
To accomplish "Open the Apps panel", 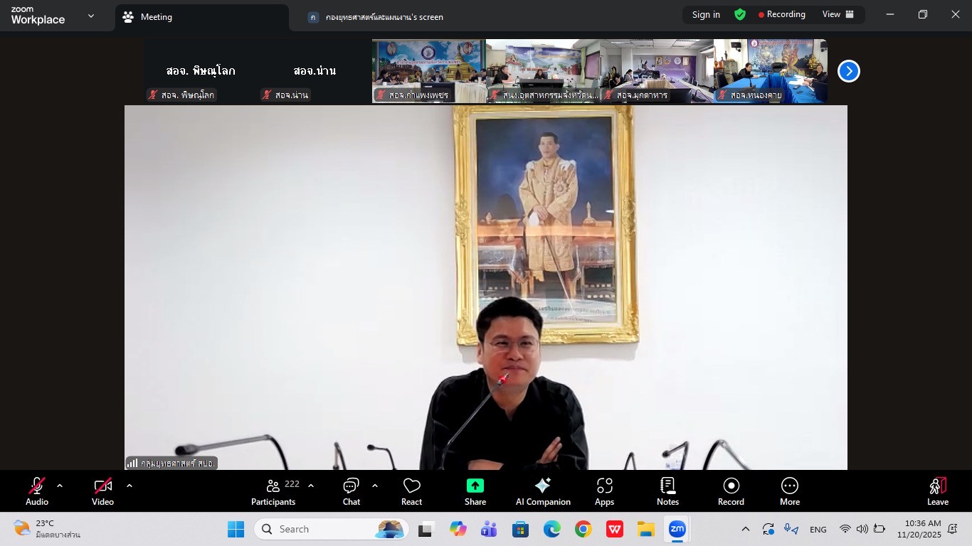I will point(604,491).
